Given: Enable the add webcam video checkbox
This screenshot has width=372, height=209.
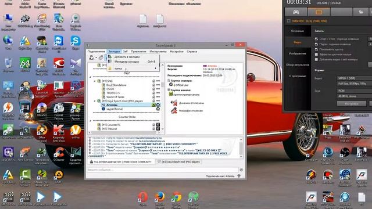Looking at the screenshot, I should (316, 59).
